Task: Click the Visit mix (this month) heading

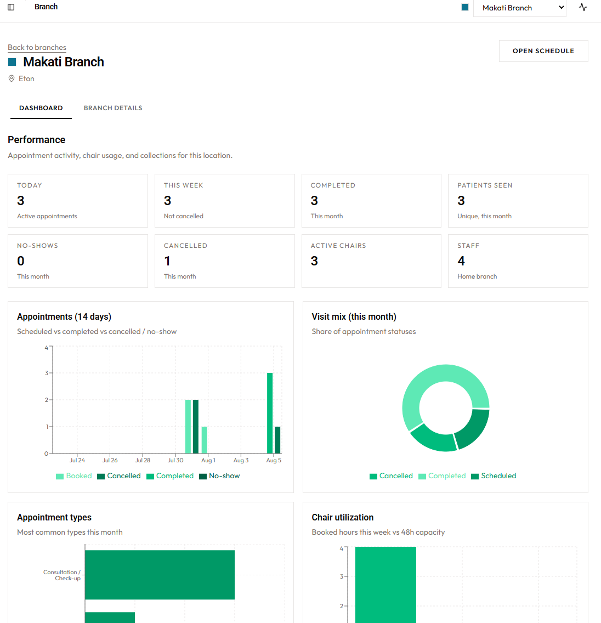Action: coord(354,316)
